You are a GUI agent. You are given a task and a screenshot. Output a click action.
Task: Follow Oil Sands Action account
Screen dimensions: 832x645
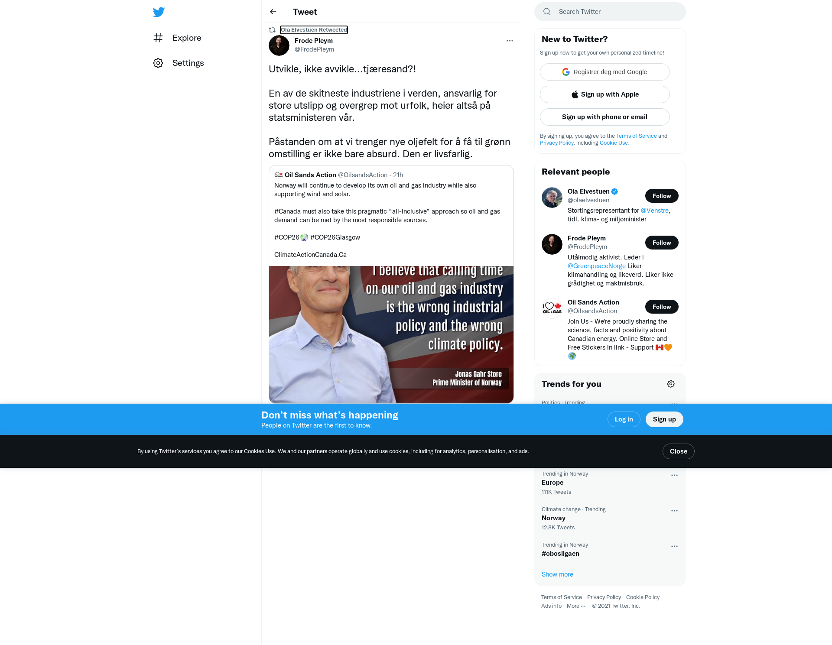pos(662,307)
